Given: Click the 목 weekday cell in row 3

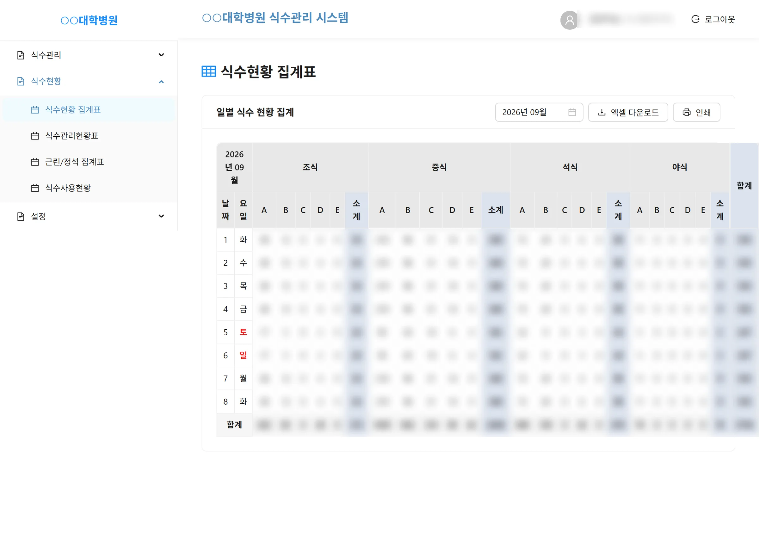Looking at the screenshot, I should 243,286.
